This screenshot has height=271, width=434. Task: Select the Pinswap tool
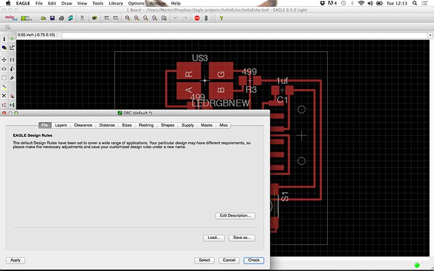(4, 105)
